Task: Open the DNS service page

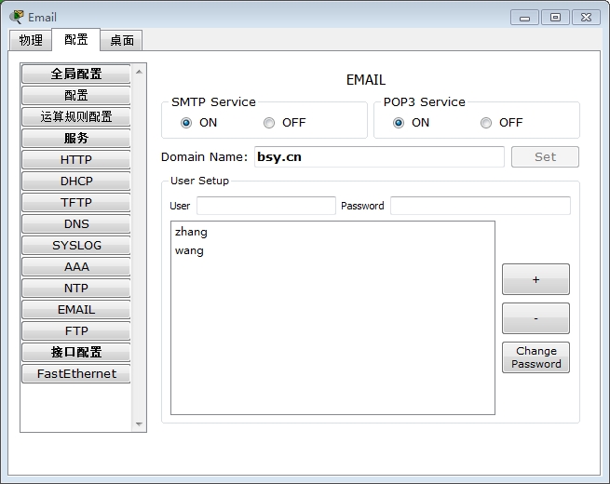Action: point(76,223)
